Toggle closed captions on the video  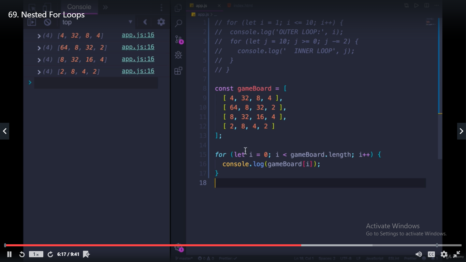(431, 254)
